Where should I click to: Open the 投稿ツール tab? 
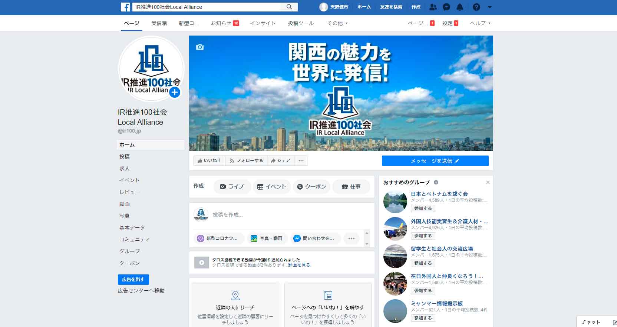tap(301, 23)
